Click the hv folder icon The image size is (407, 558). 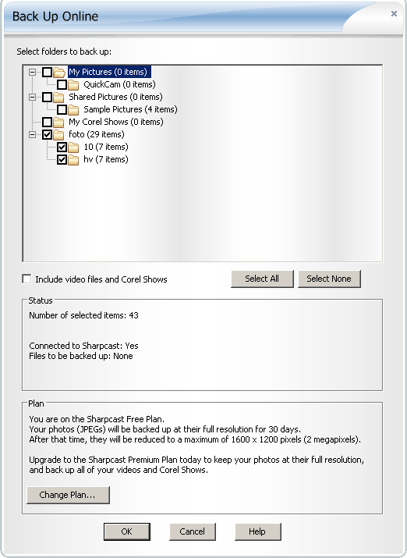pos(73,159)
